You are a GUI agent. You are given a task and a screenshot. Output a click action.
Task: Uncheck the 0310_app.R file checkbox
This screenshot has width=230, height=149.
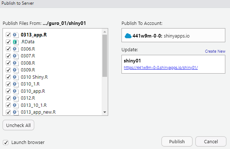point(8,91)
